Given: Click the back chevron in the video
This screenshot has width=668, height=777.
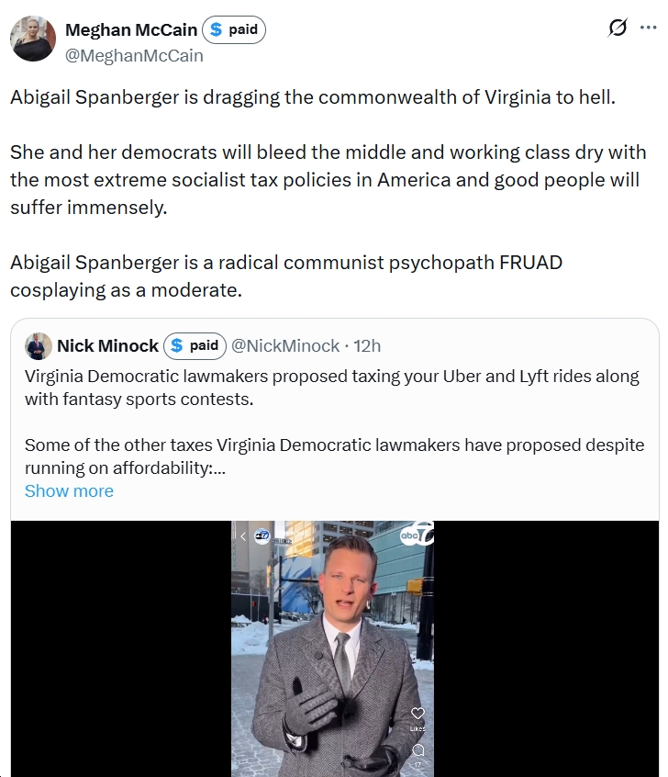Looking at the screenshot, I should click(x=243, y=536).
